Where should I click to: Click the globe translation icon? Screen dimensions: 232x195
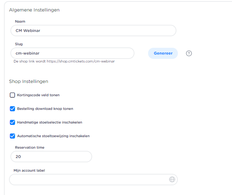click(172, 180)
